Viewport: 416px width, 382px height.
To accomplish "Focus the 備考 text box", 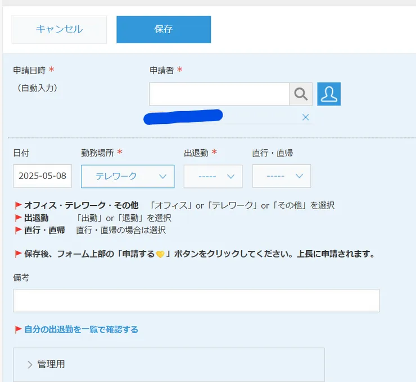I will point(196,301).
